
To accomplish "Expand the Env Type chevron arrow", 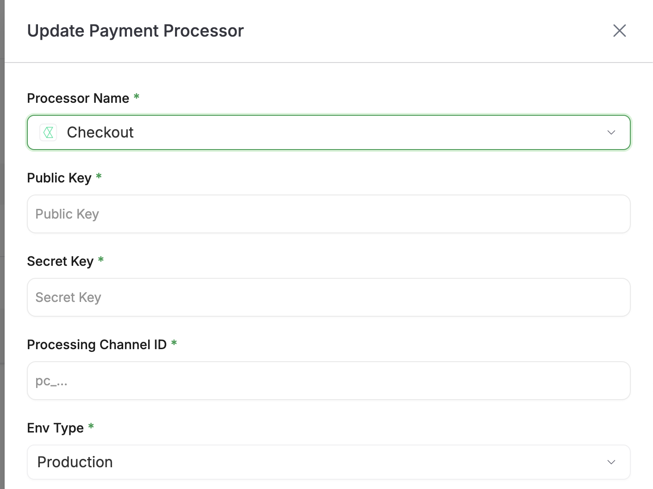I will pyautogui.click(x=611, y=462).
